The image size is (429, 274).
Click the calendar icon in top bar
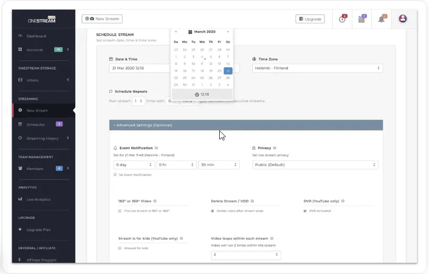pos(362,19)
